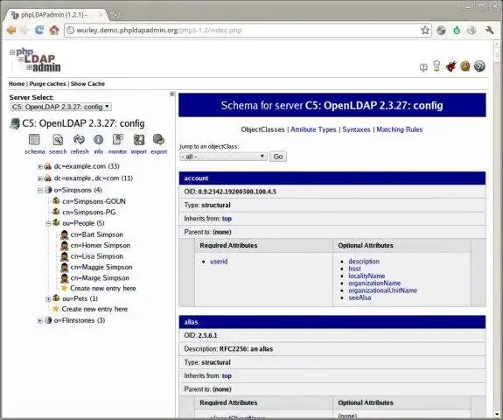Screen dimensions: 503x420
Task: Click the import icon
Action: click(138, 140)
